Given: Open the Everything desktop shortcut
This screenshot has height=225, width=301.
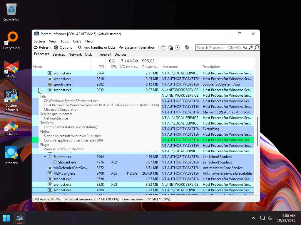Looking at the screenshot, I should click(x=11, y=40).
